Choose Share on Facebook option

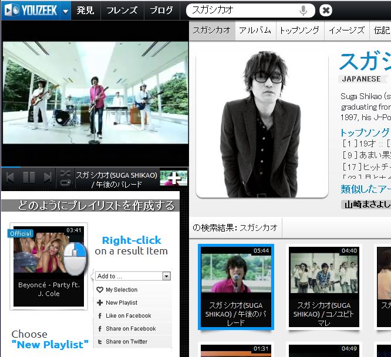(133, 329)
